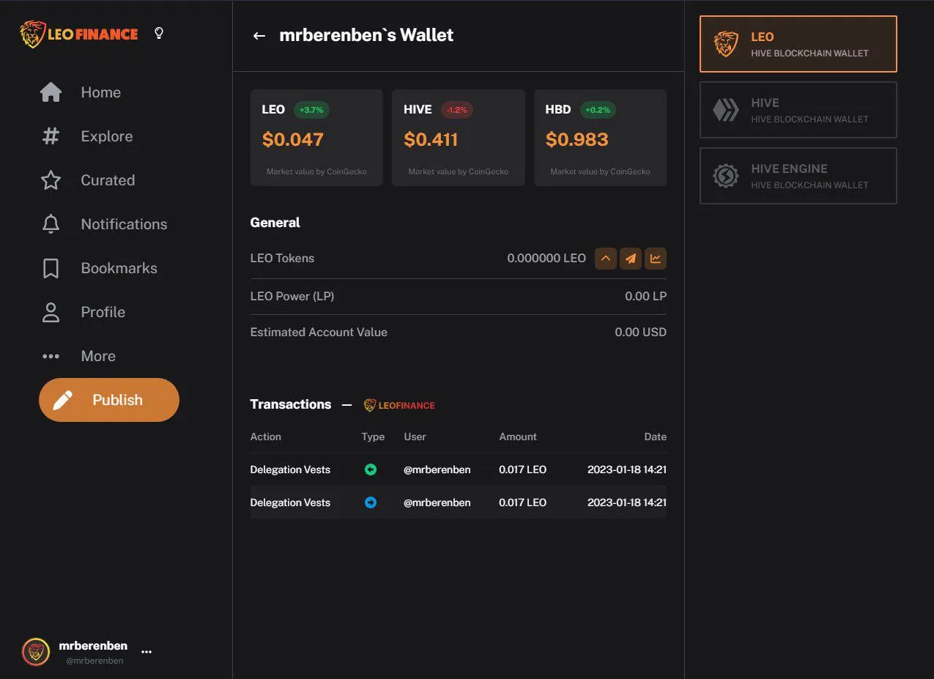934x679 pixels.
Task: Click the green incoming arrow icon in first transaction
Action: (371, 470)
